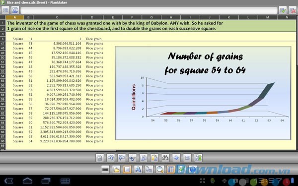This screenshot has width=298, height=186.
Task: Click chart x-axis label 62
Action: [x=256, y=121]
